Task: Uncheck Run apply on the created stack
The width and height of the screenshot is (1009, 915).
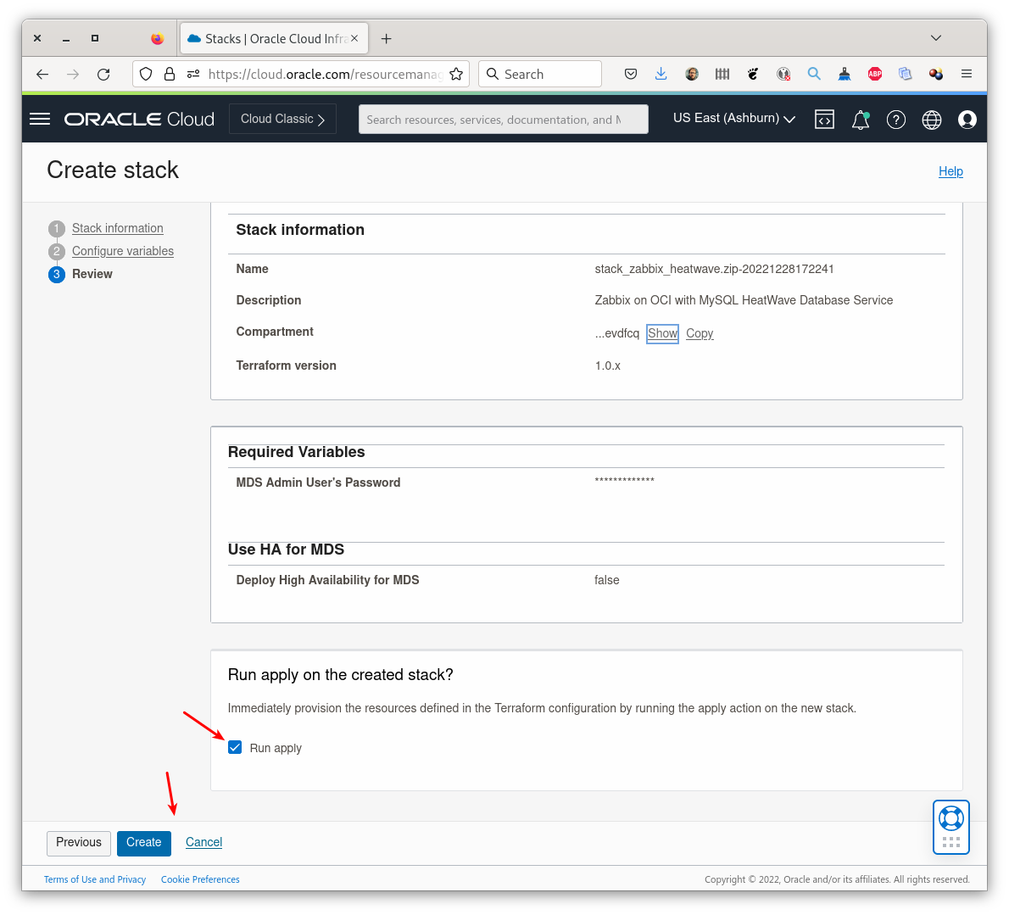Action: [x=235, y=747]
